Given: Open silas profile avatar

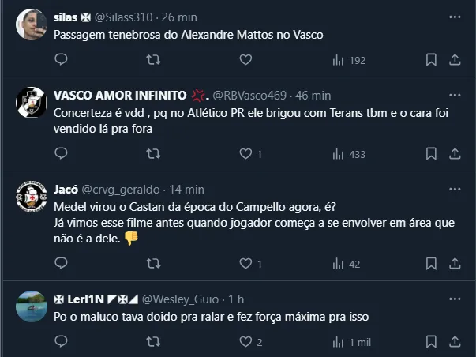Looking at the screenshot, I should [x=31, y=24].
